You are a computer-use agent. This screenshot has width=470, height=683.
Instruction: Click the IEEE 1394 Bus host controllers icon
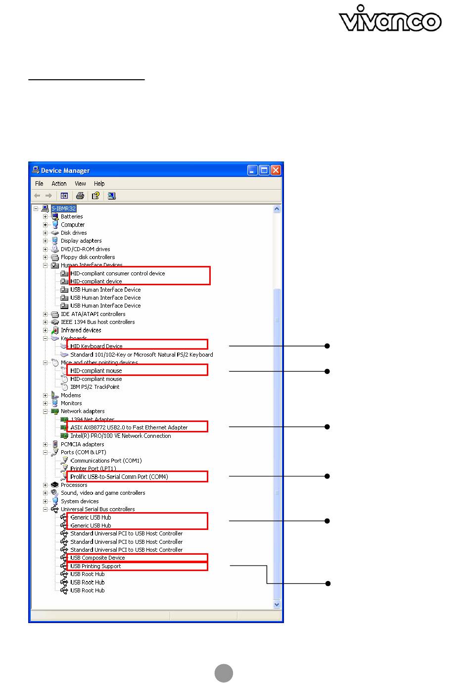(x=55, y=322)
